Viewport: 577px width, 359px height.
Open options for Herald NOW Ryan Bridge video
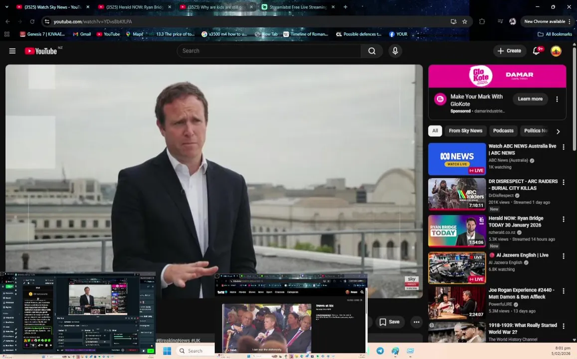(x=564, y=219)
